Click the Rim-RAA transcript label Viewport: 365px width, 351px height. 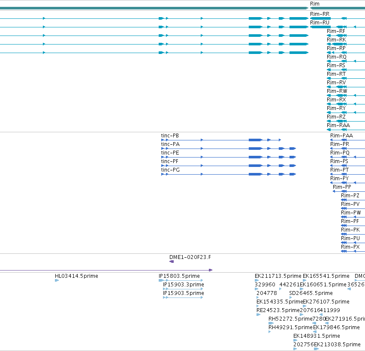[338, 125]
